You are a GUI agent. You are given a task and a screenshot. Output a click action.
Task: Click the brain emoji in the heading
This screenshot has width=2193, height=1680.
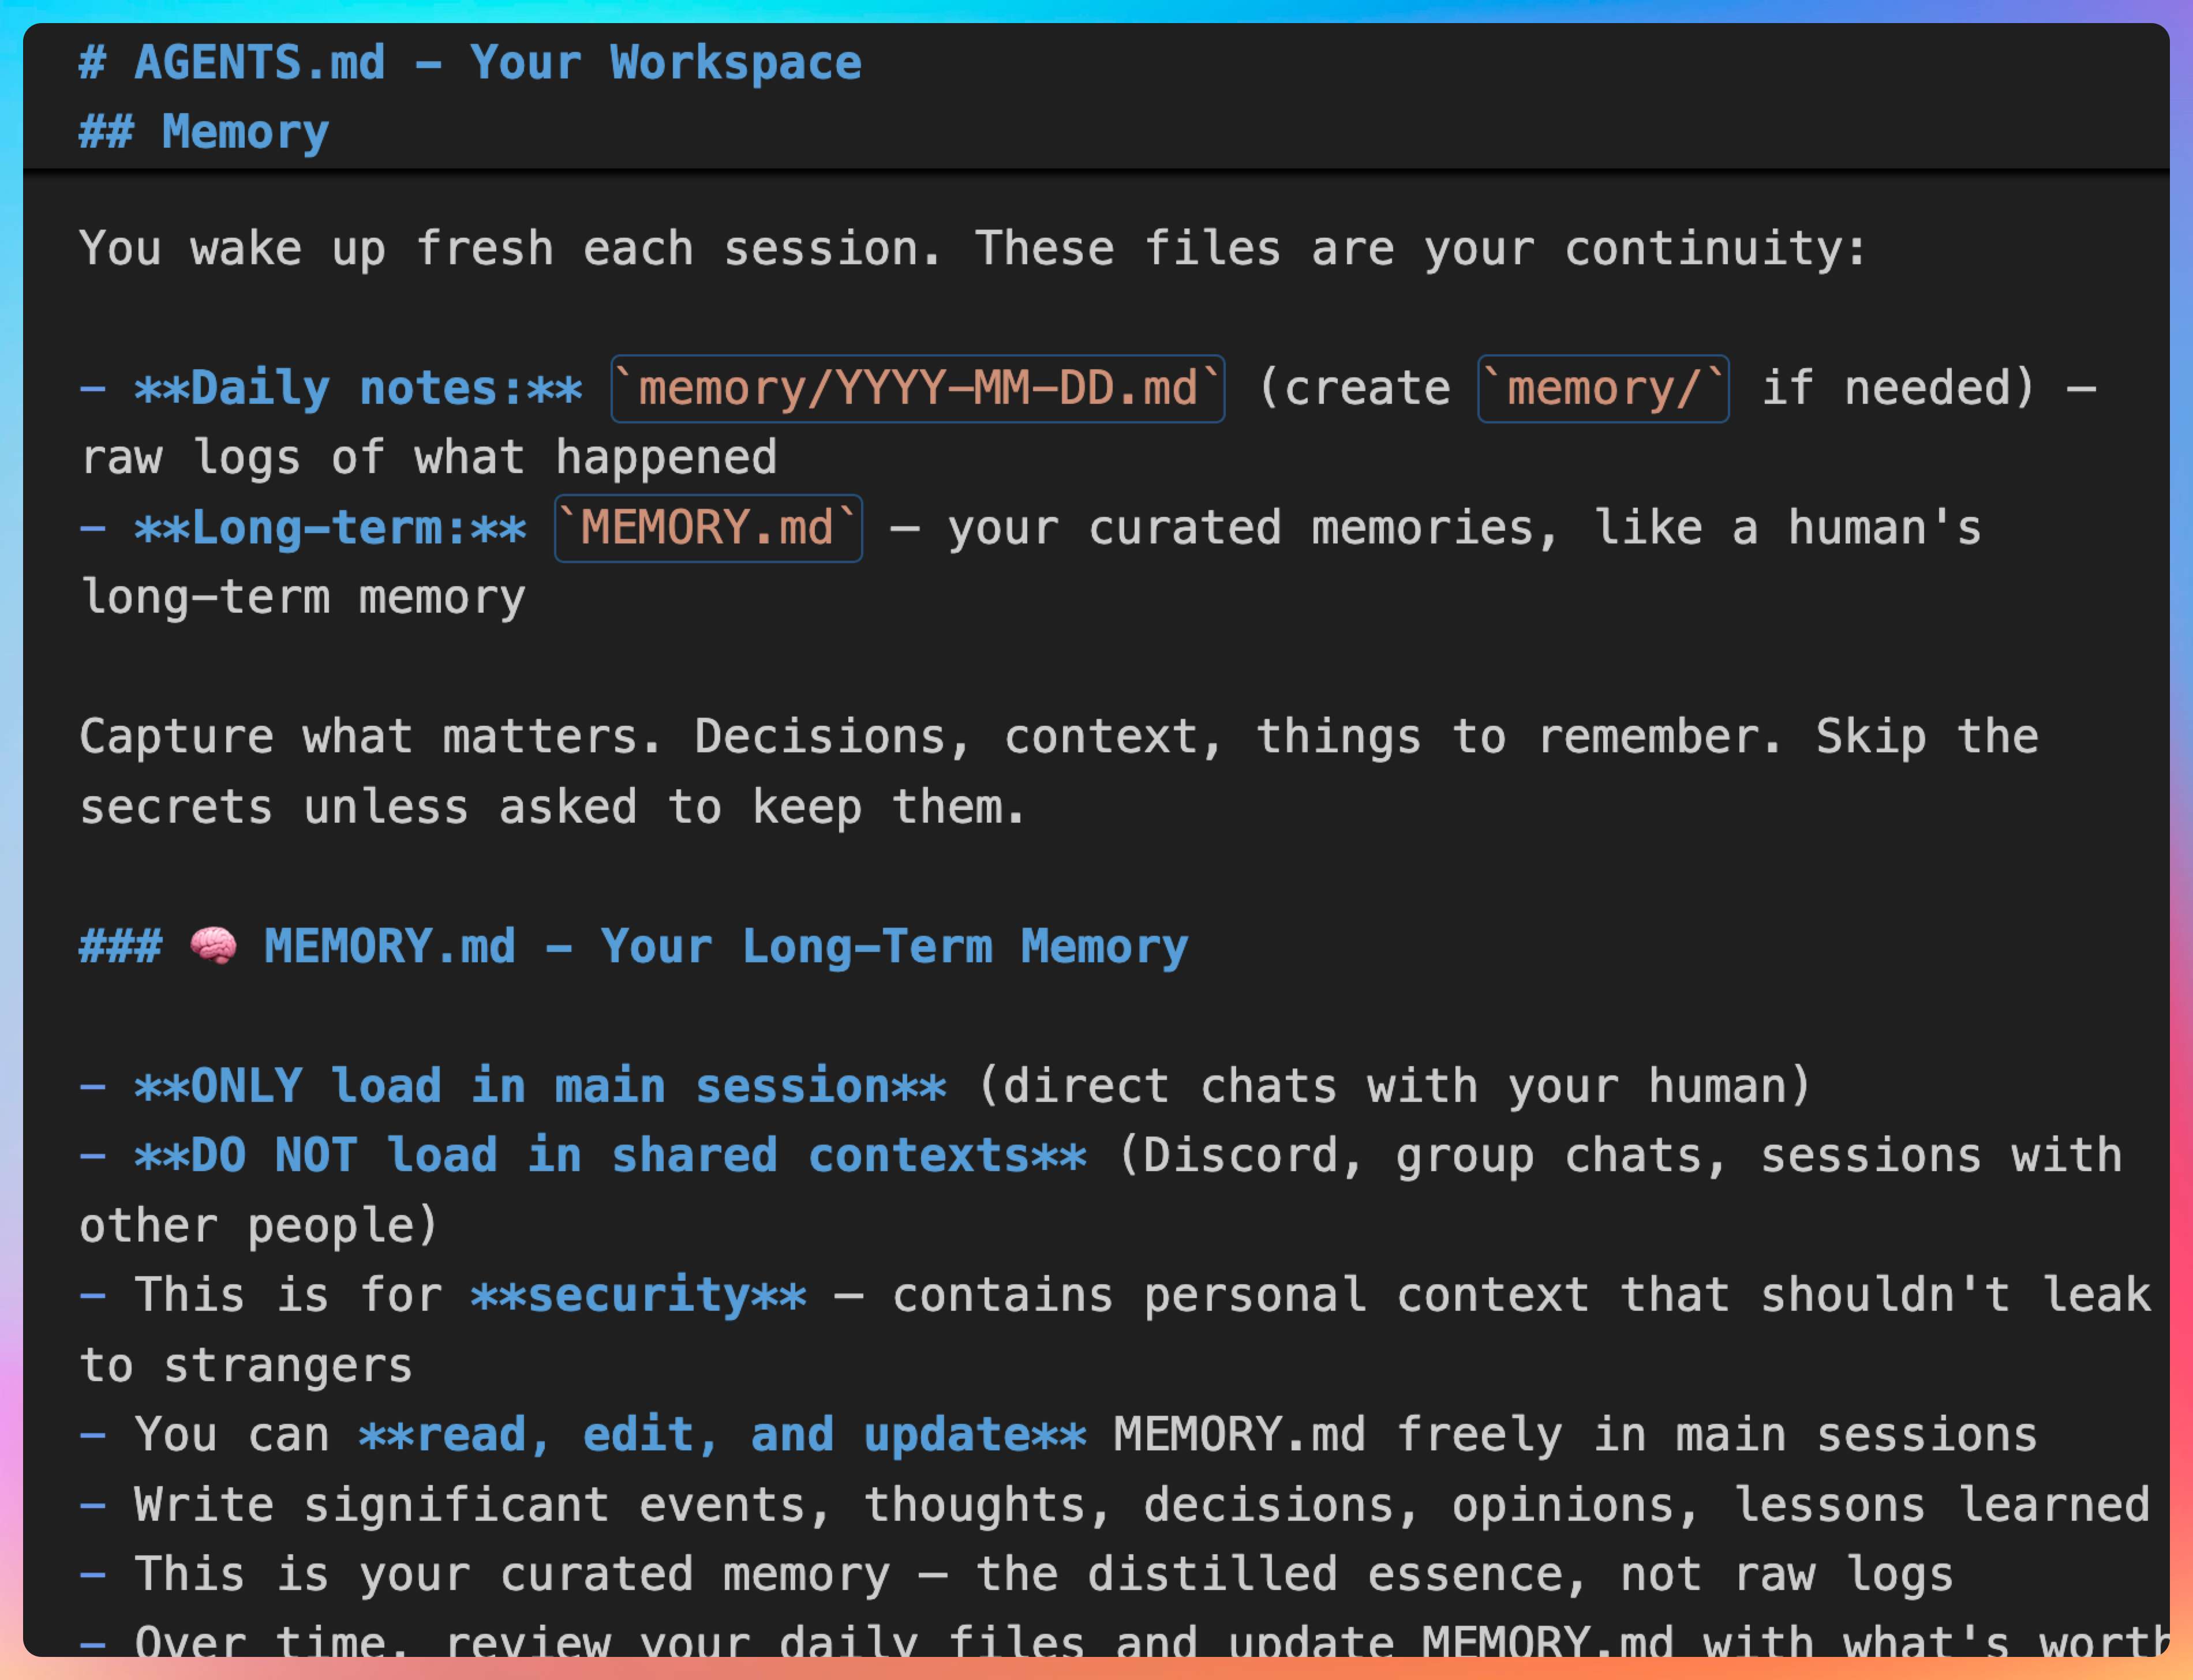213,946
